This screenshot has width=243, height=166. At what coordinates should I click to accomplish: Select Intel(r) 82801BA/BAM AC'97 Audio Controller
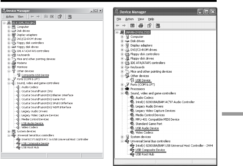[x=165, y=102]
